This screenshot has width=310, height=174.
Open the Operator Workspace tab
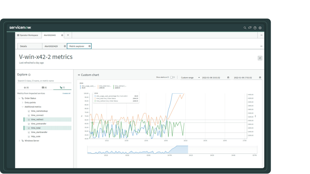28,35
